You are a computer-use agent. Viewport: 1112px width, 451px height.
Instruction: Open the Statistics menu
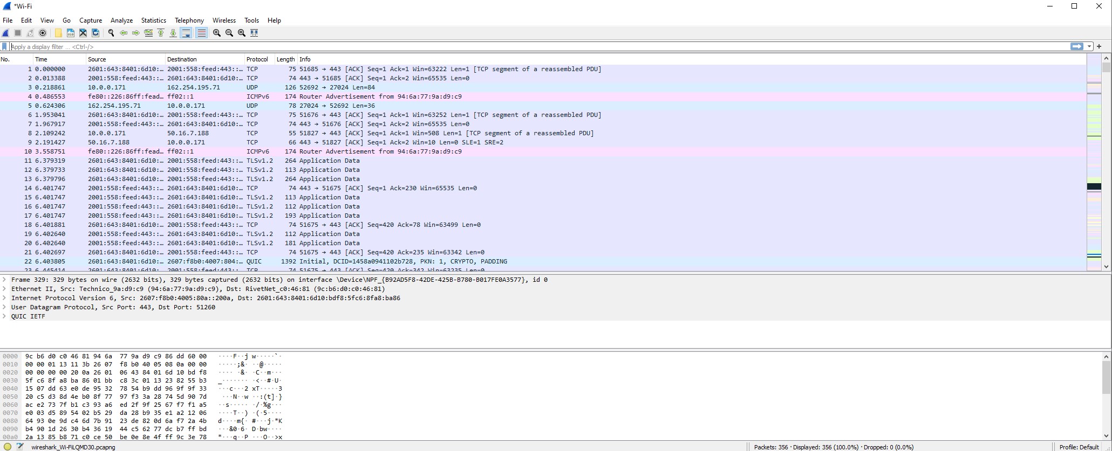point(154,20)
